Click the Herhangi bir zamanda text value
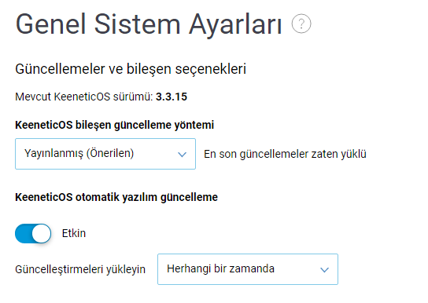The image size is (428, 303). tap(220, 269)
